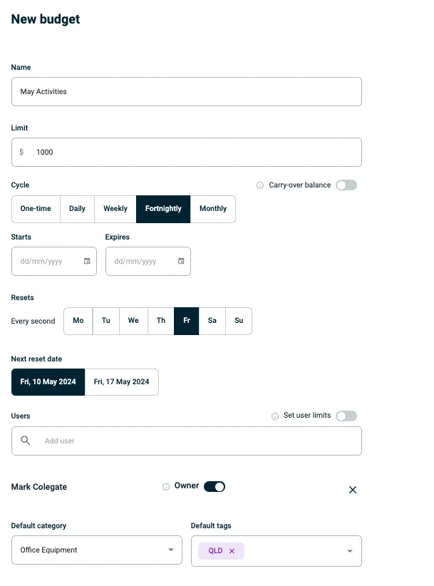
Task: Remove the QLD tag
Action: tap(232, 551)
